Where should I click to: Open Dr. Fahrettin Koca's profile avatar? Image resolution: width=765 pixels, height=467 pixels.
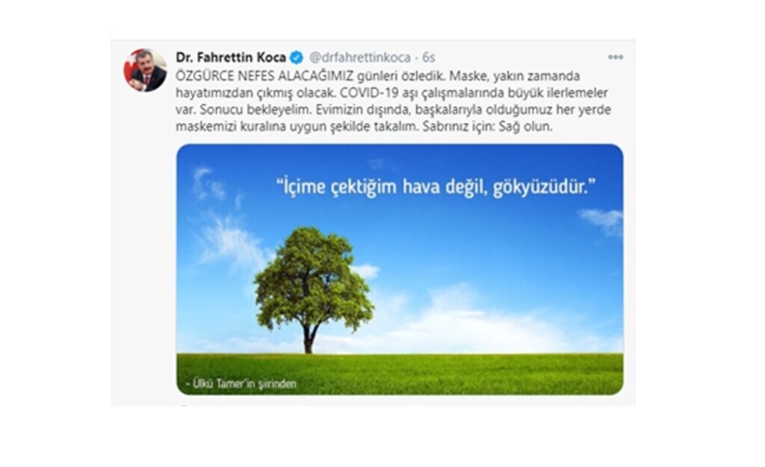(x=145, y=71)
